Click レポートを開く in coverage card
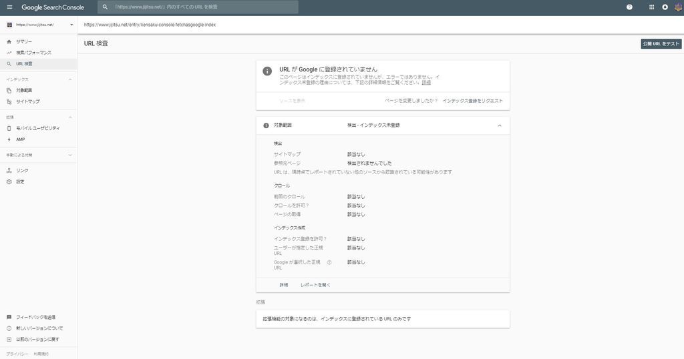 [315, 285]
